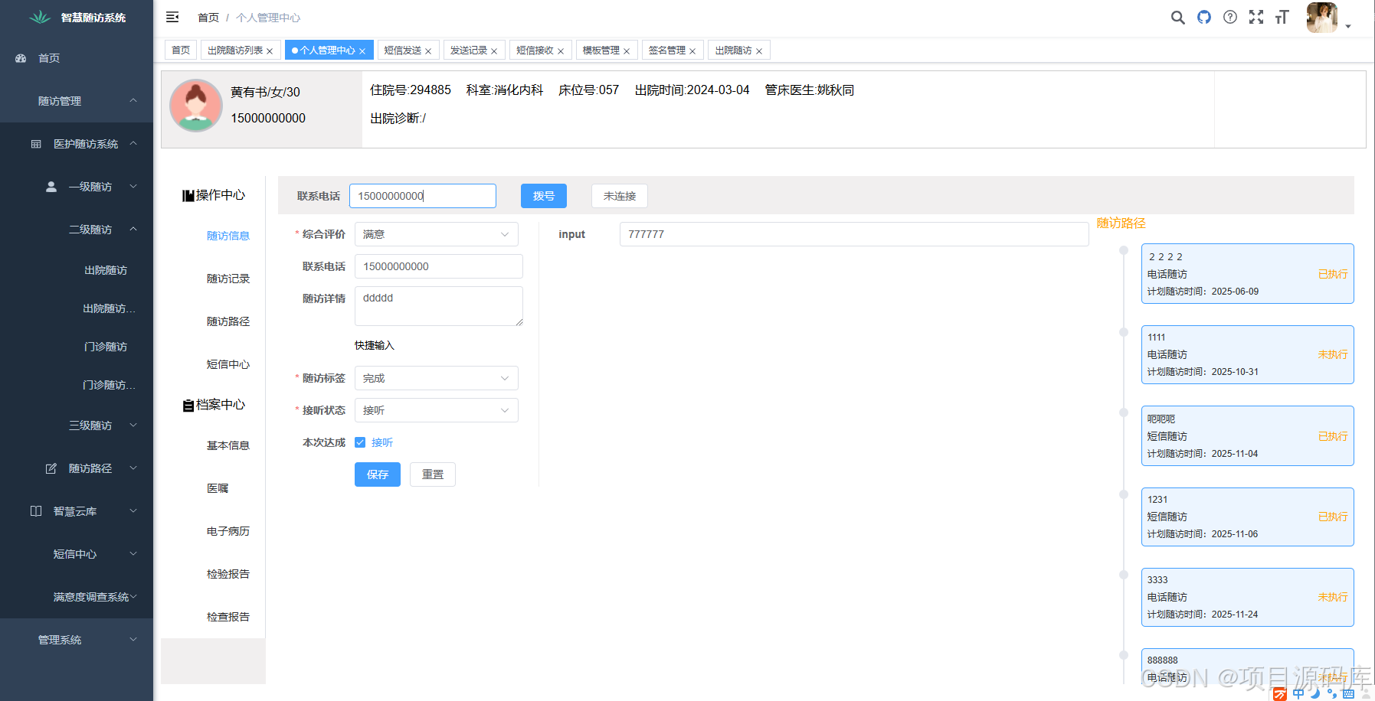Open 医嘱 in the archive center
The image size is (1375, 701).
[x=218, y=488]
